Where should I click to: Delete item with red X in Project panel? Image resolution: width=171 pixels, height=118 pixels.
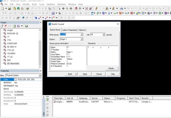[6, 26]
